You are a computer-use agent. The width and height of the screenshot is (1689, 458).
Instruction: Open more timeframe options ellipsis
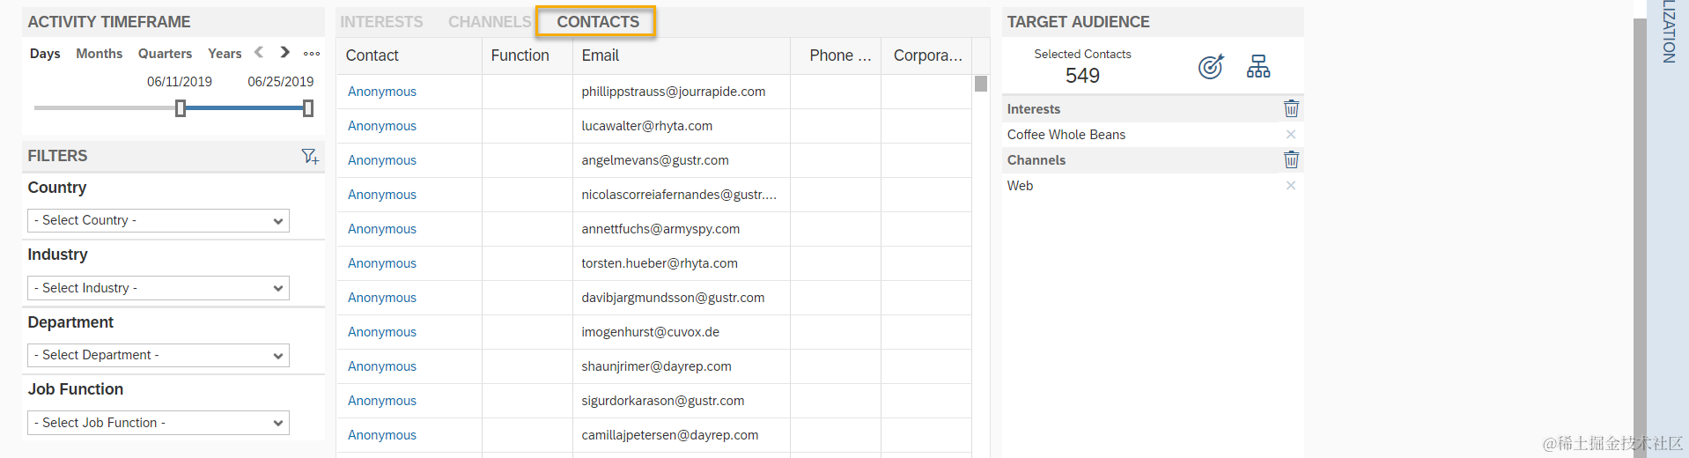[x=312, y=54]
